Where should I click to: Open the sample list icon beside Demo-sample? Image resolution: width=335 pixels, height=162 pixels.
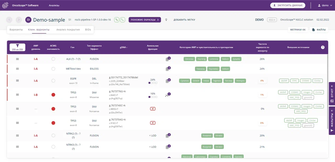[28, 20]
